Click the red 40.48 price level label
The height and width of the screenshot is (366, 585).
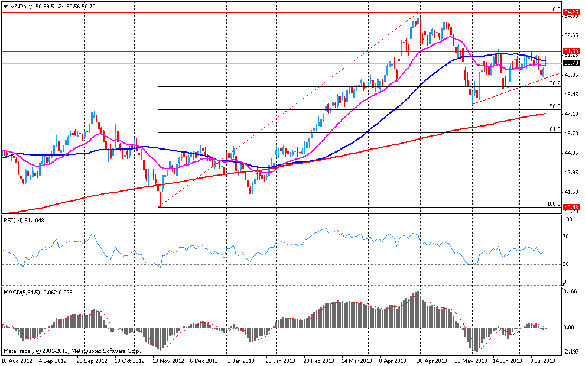[x=571, y=208]
